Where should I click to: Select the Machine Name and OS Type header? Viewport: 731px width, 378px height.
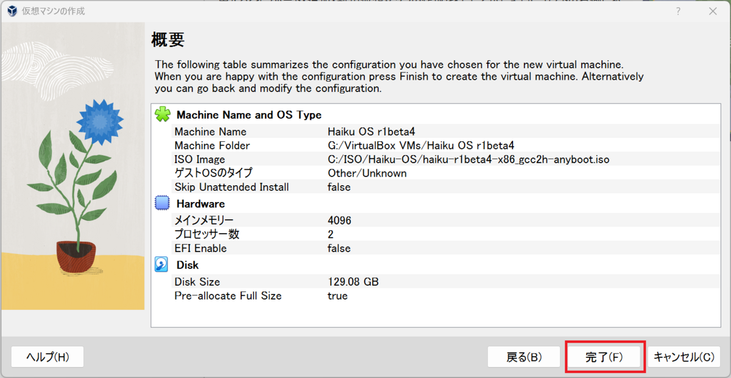(x=249, y=115)
